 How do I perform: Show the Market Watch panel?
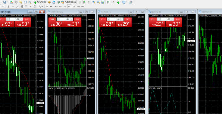point(12,2)
